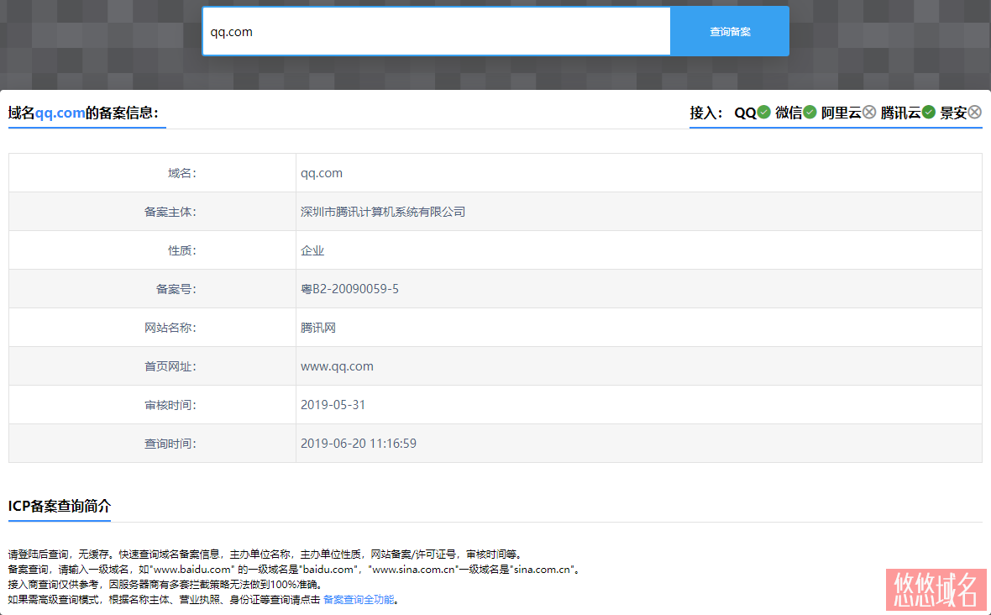991x615 pixels.
Task: Focus the domain input containing qq.com
Action: click(436, 32)
